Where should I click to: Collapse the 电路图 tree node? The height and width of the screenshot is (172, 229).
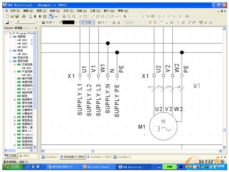click(x=10, y=37)
